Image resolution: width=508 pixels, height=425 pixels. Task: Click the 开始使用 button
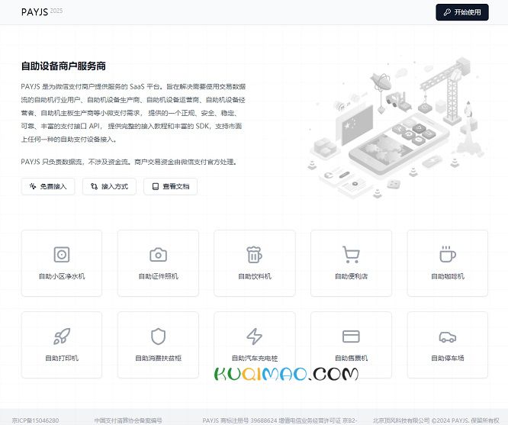462,12
